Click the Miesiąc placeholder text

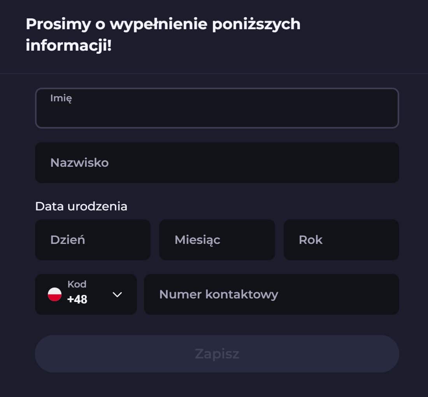197,240
